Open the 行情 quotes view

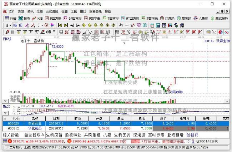pos(10,18)
